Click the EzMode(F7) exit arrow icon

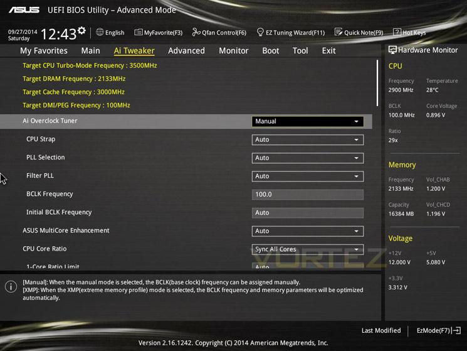click(x=456, y=330)
